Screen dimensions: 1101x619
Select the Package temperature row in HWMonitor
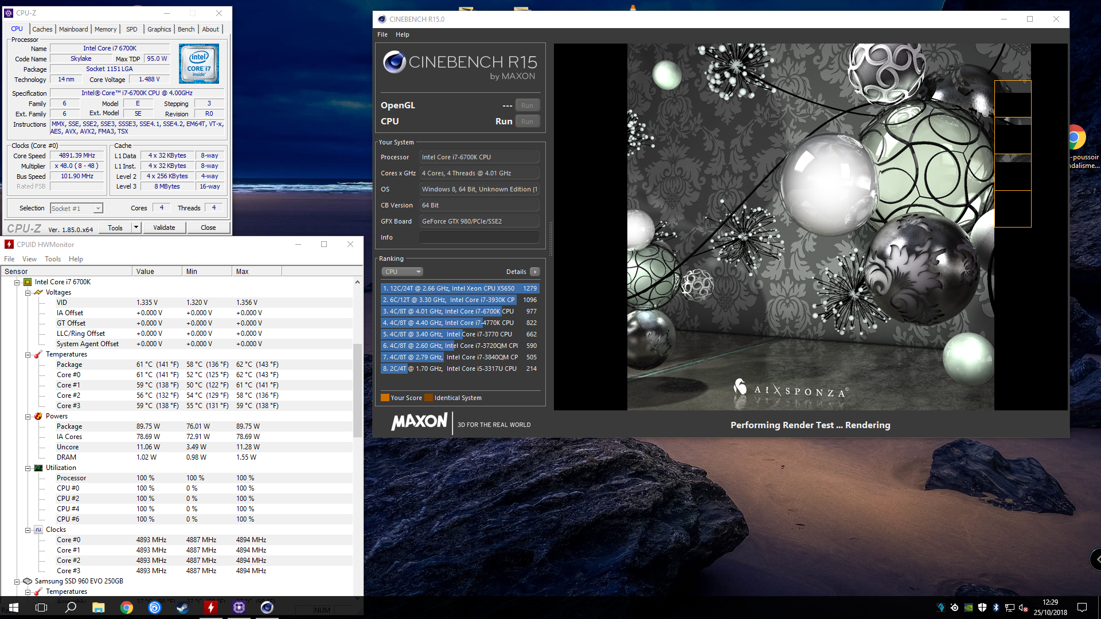pyautogui.click(x=178, y=365)
